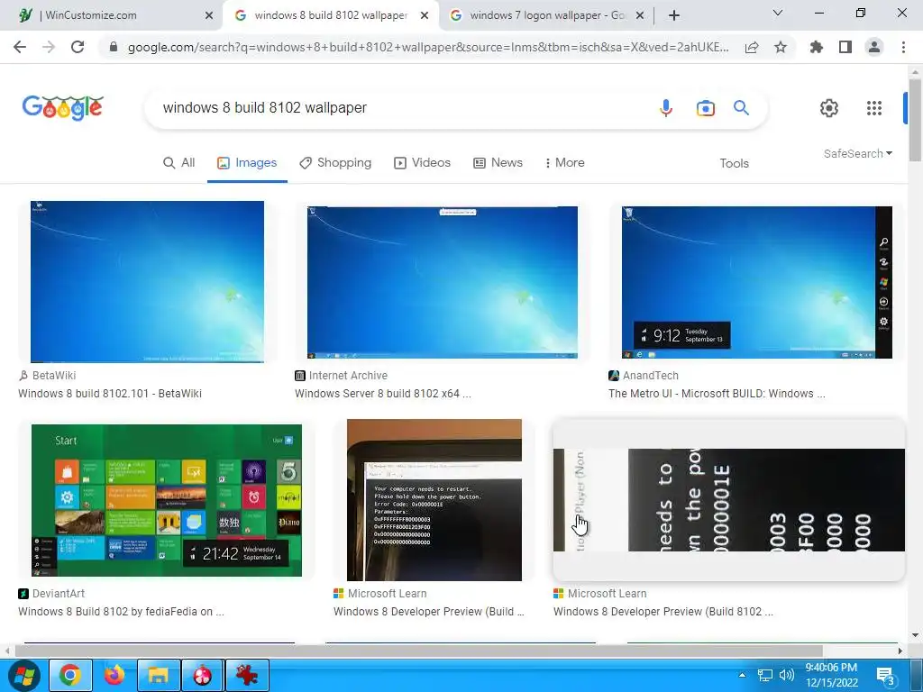Show hidden system tray icons
923x692 pixels.
click(743, 675)
